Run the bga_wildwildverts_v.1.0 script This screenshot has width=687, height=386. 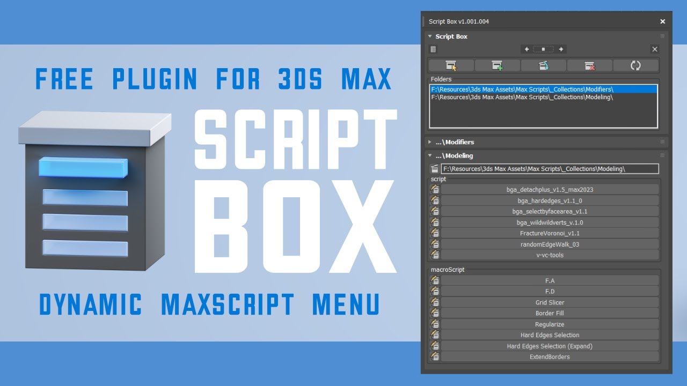[550, 222]
